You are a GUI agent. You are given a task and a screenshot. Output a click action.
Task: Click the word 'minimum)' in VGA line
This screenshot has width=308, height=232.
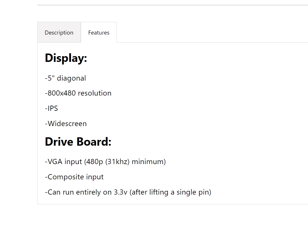pyautogui.click(x=149, y=161)
